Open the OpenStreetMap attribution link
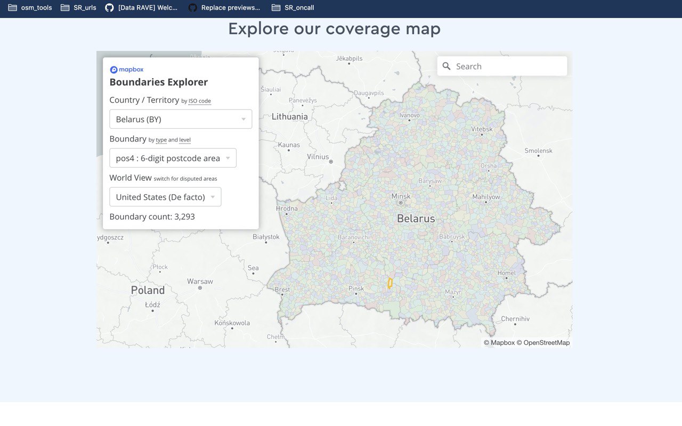This screenshot has width=682, height=426. tap(543, 343)
